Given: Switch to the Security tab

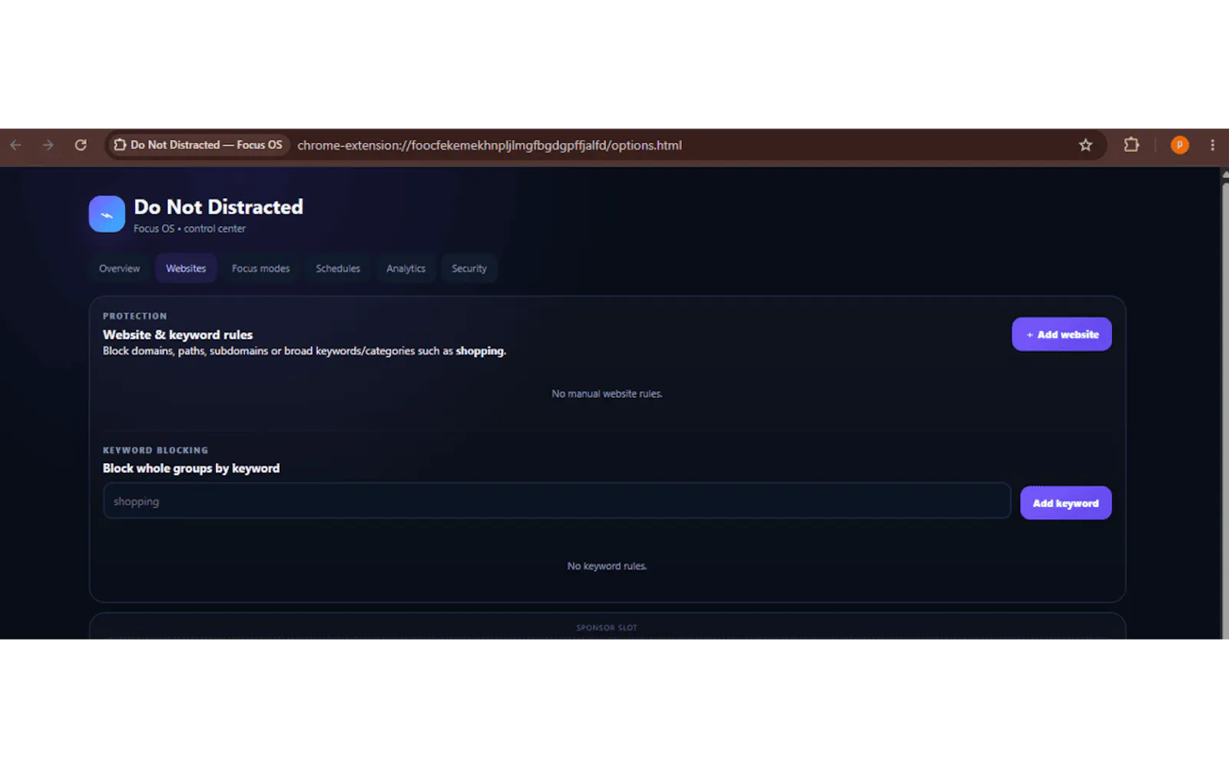Looking at the screenshot, I should [469, 269].
